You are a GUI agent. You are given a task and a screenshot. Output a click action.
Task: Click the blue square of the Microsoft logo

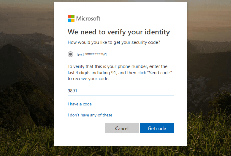pyautogui.click(x=69, y=20)
